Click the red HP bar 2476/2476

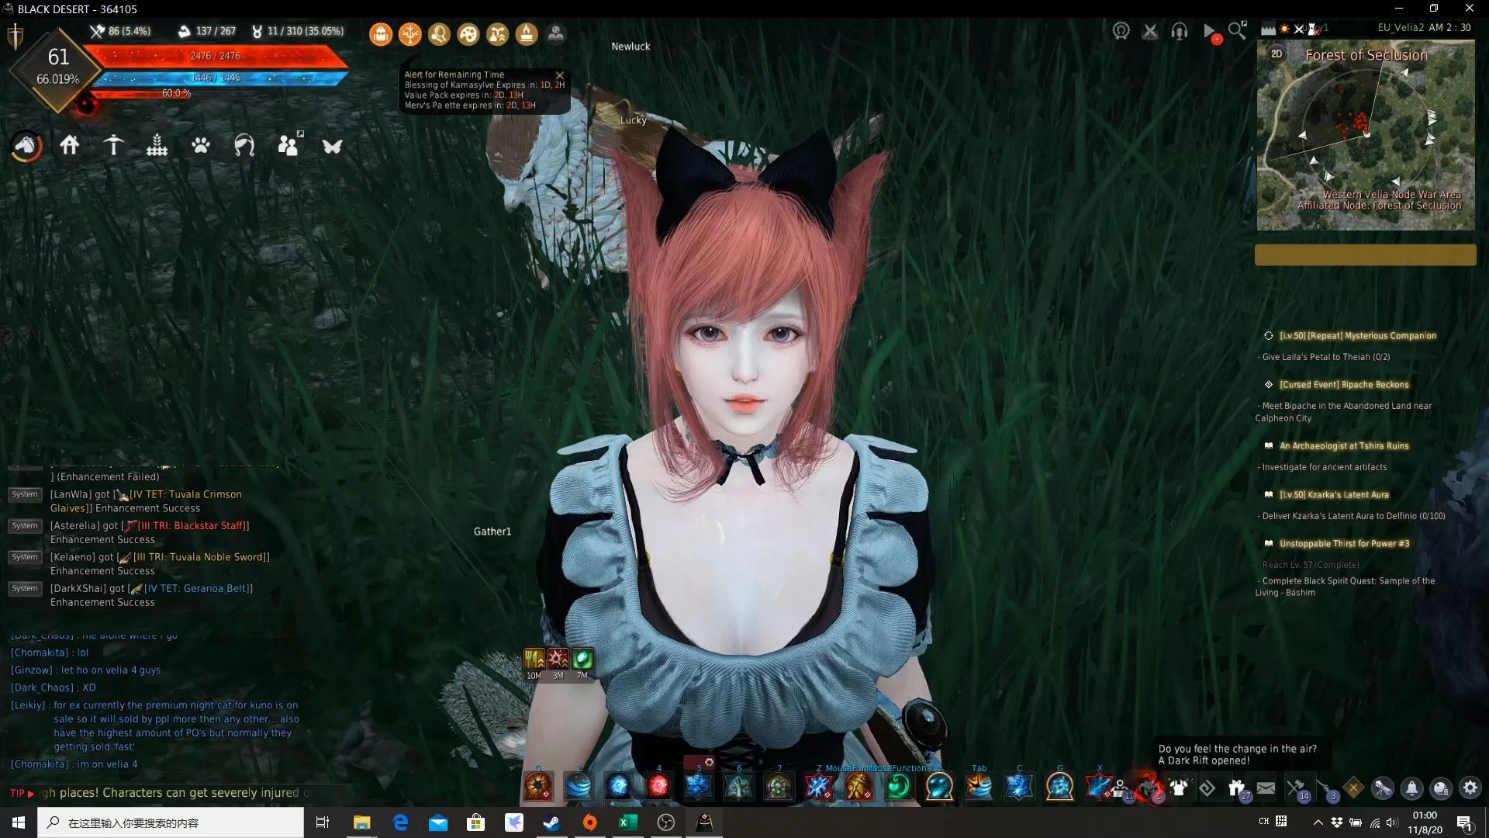tap(216, 56)
